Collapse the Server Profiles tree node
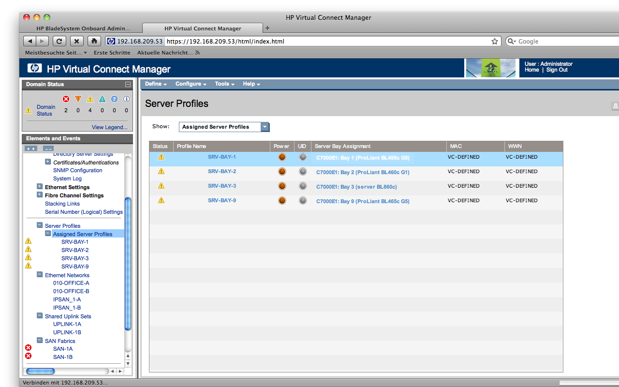 [x=40, y=225]
